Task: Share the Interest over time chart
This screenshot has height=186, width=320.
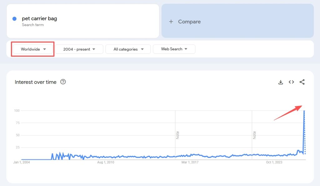Action: [302, 82]
